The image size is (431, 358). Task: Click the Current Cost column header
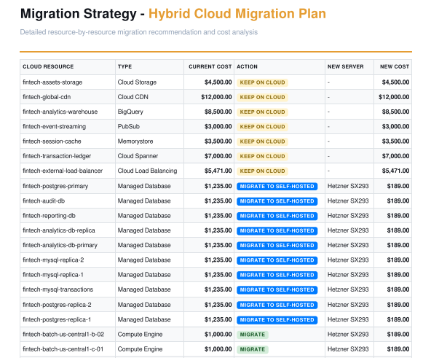(209, 66)
